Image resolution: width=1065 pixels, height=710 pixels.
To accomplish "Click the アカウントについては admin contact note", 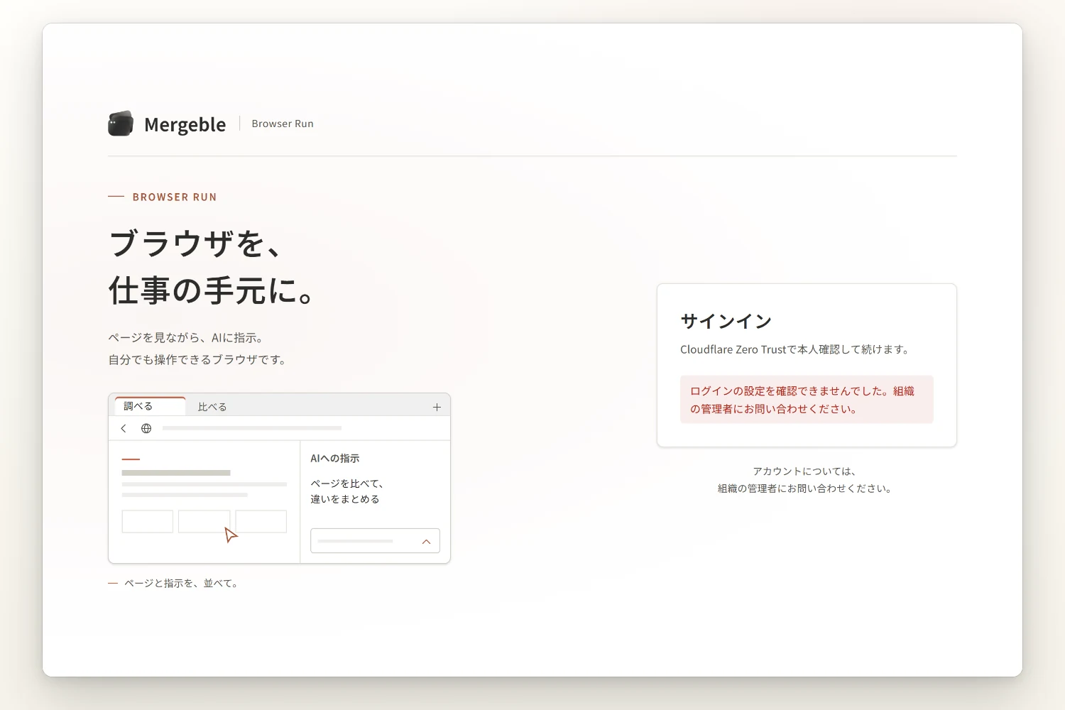I will (x=805, y=480).
